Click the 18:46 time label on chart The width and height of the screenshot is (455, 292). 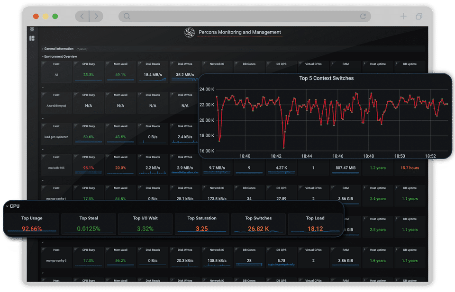338,156
